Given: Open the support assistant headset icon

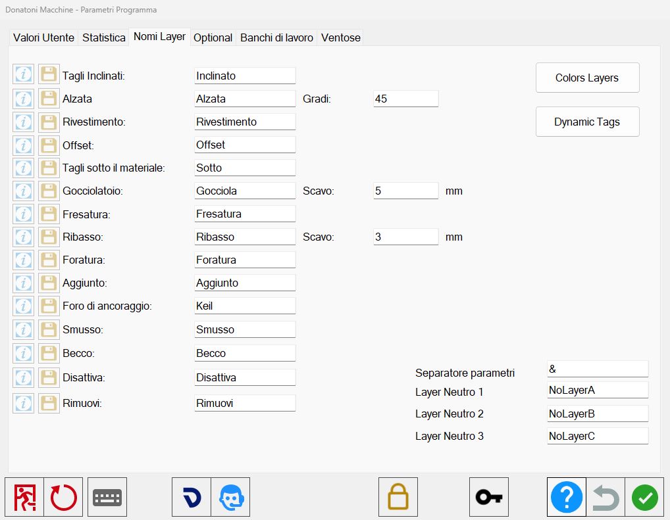Looking at the screenshot, I should [x=231, y=497].
